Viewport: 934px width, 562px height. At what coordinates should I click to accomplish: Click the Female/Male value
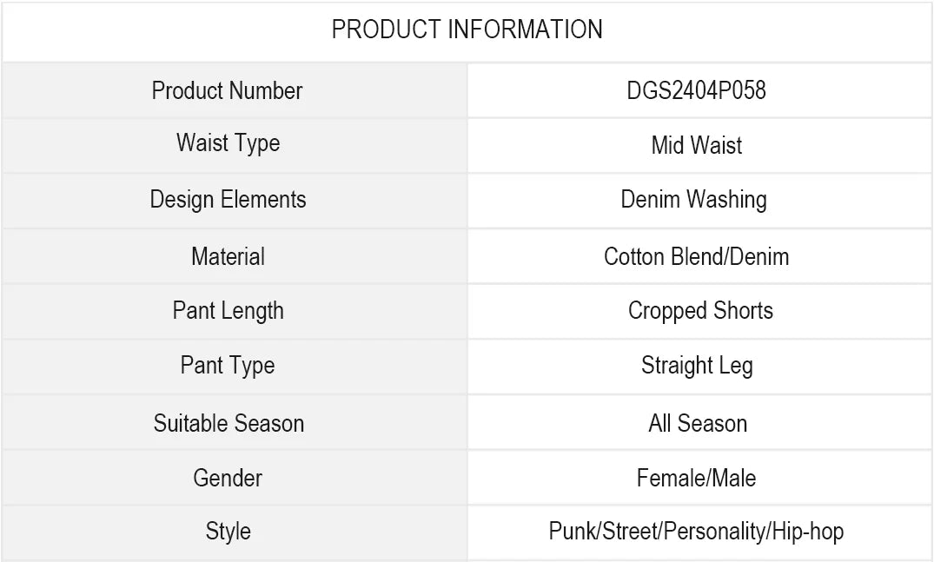tap(696, 477)
